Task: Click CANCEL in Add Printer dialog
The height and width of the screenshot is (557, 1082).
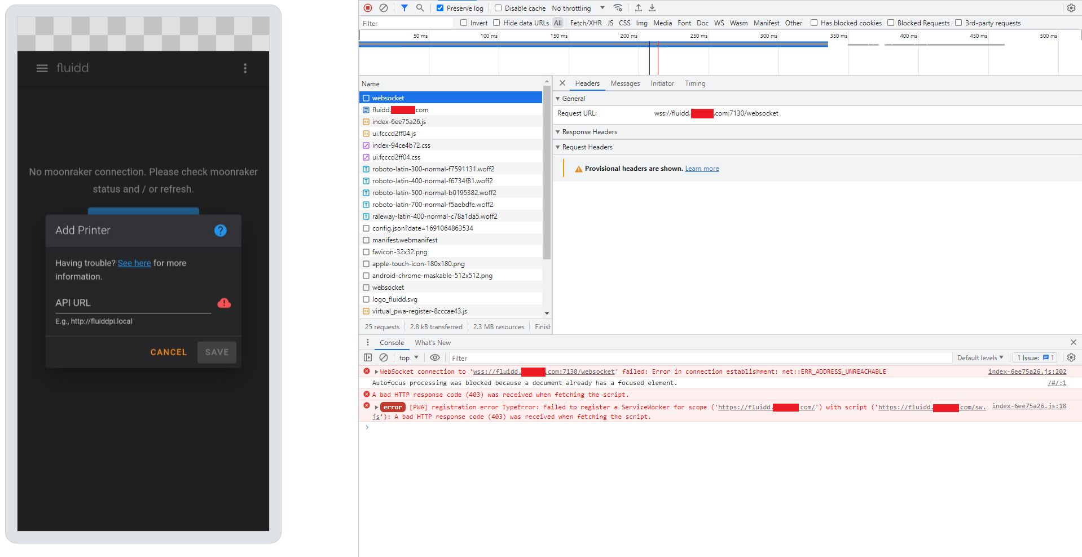Action: click(168, 352)
